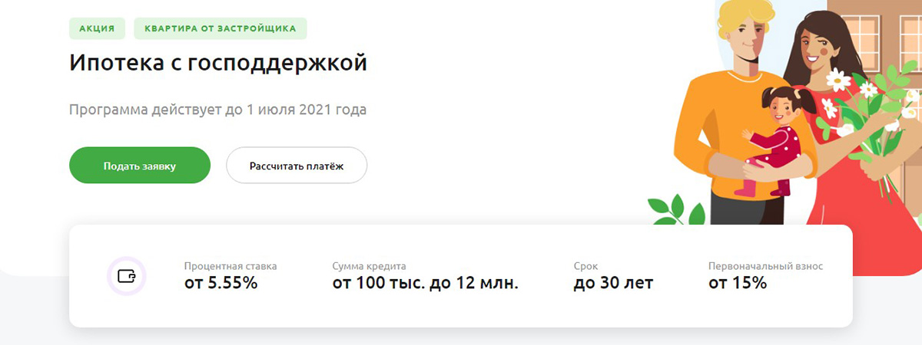The width and height of the screenshot is (922, 345).
Task: Select the Сумма кредита label
Action: tap(369, 266)
